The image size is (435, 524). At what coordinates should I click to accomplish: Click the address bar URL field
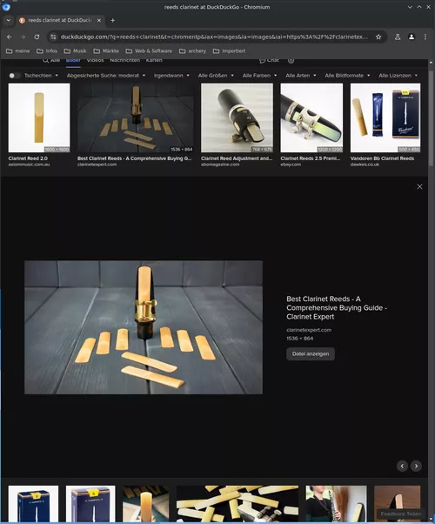(x=214, y=37)
